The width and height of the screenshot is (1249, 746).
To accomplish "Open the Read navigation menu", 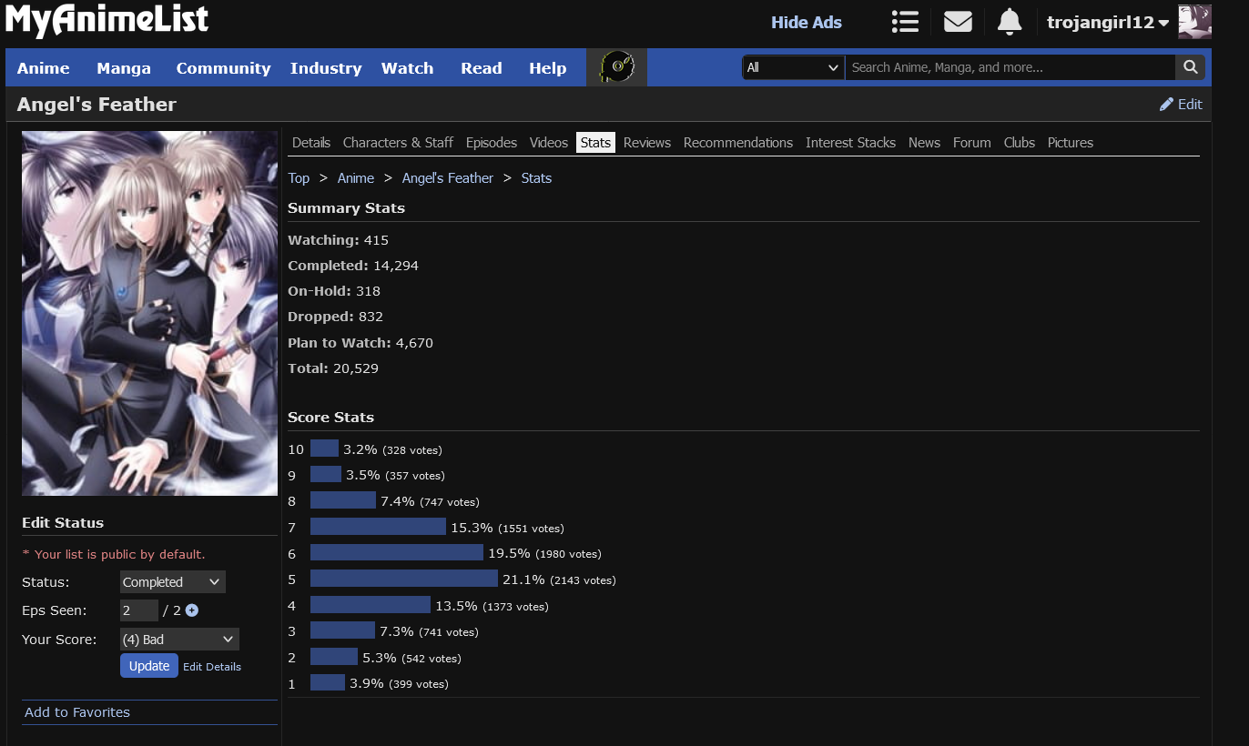I will tap(482, 68).
